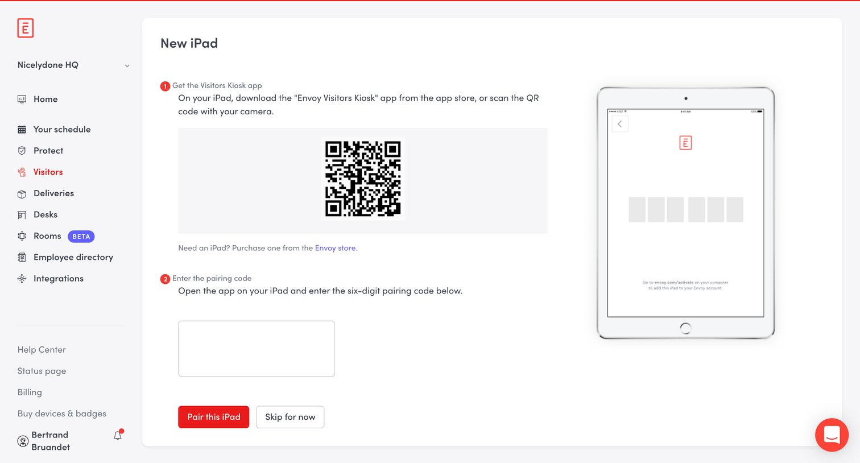Click the QR code image
The image size is (860, 463).
pyautogui.click(x=363, y=179)
